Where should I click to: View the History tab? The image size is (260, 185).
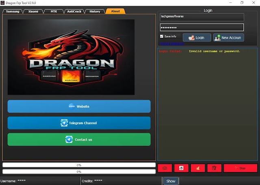click(x=95, y=11)
